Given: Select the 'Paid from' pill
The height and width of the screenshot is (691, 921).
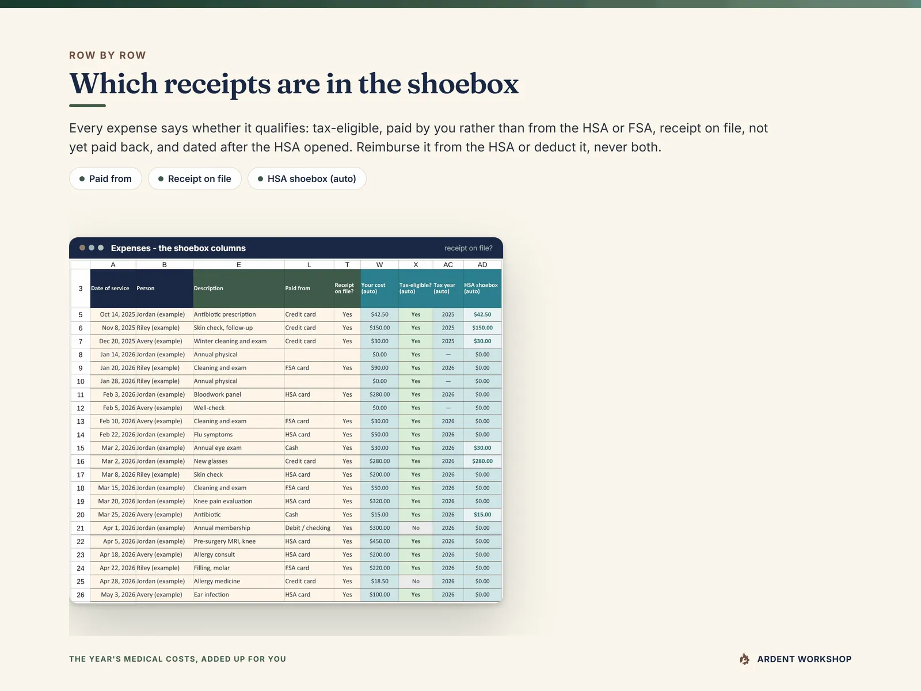Looking at the screenshot, I should [x=105, y=179].
